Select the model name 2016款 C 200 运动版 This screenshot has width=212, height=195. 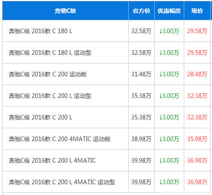pos(59,74)
